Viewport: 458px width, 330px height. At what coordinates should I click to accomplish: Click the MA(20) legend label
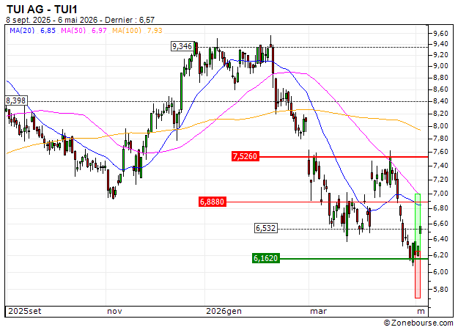[x=22, y=30]
